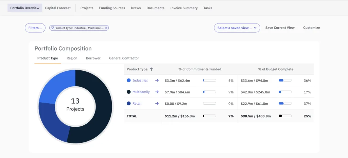Image resolution: width=348 pixels, height=158 pixels.
Task: Sort by Product Type column arrow
Action: tap(151, 69)
